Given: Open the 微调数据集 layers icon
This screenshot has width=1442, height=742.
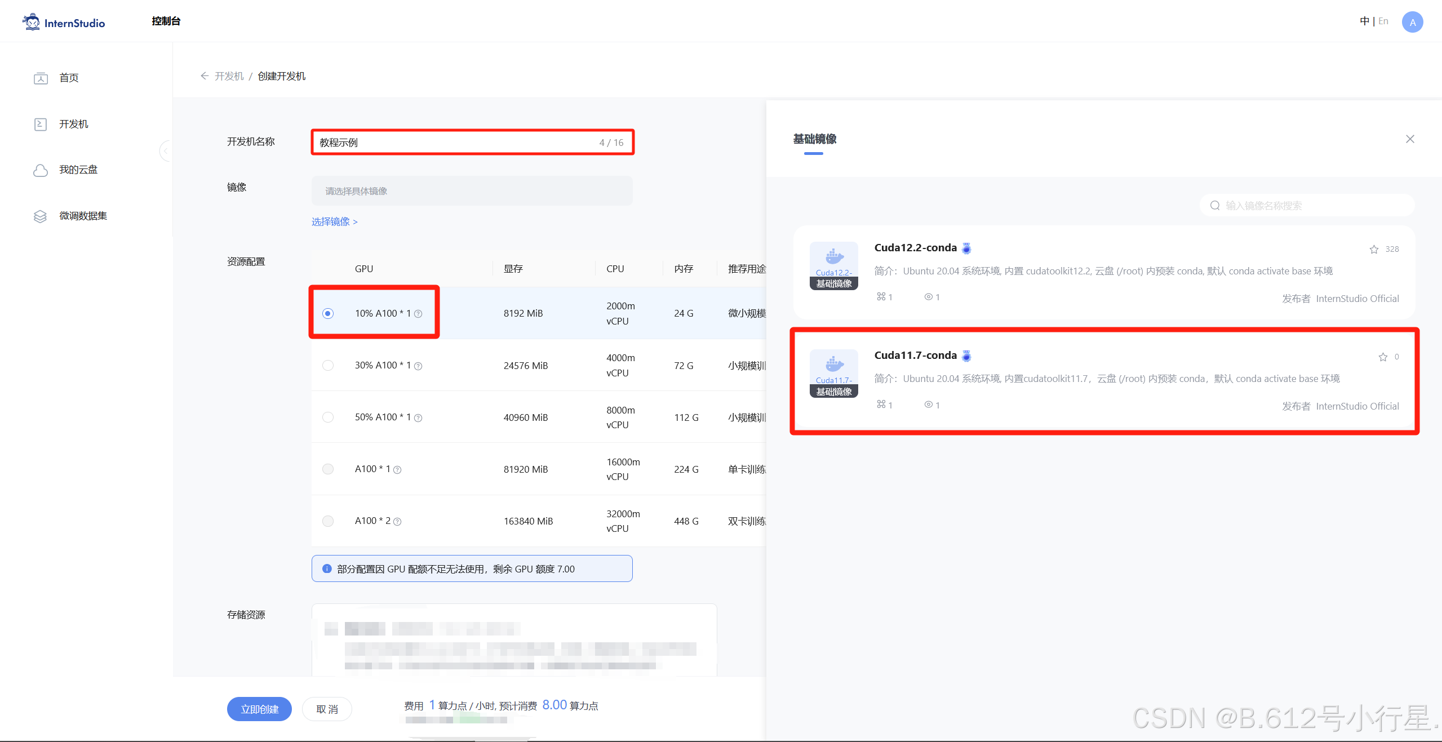Looking at the screenshot, I should pos(41,216).
